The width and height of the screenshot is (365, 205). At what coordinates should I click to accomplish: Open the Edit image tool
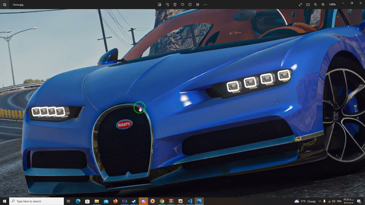click(160, 5)
